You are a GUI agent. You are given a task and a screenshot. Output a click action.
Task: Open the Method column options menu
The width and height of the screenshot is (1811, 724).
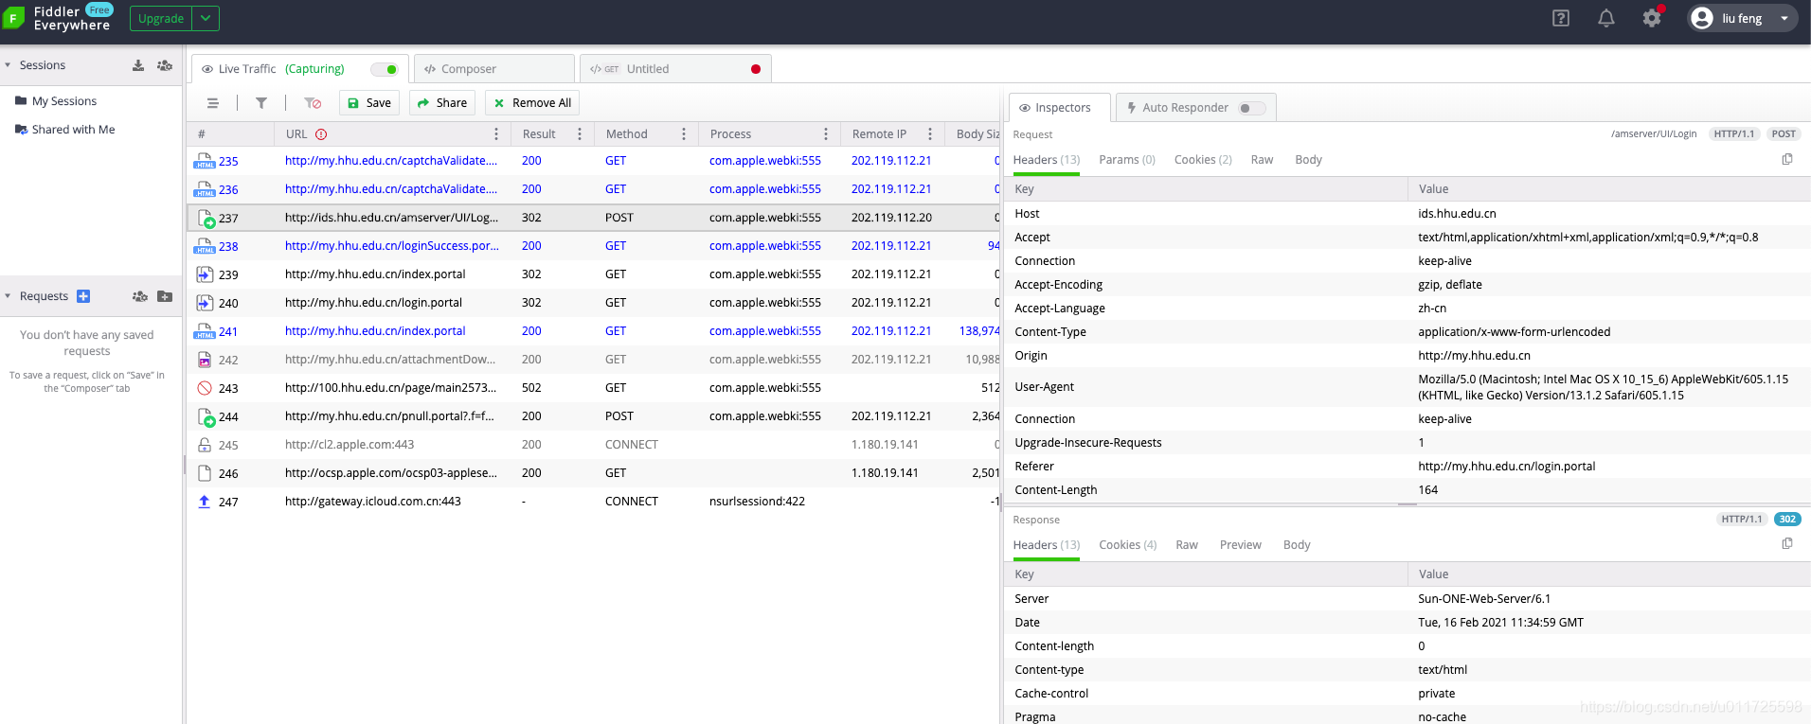684,134
